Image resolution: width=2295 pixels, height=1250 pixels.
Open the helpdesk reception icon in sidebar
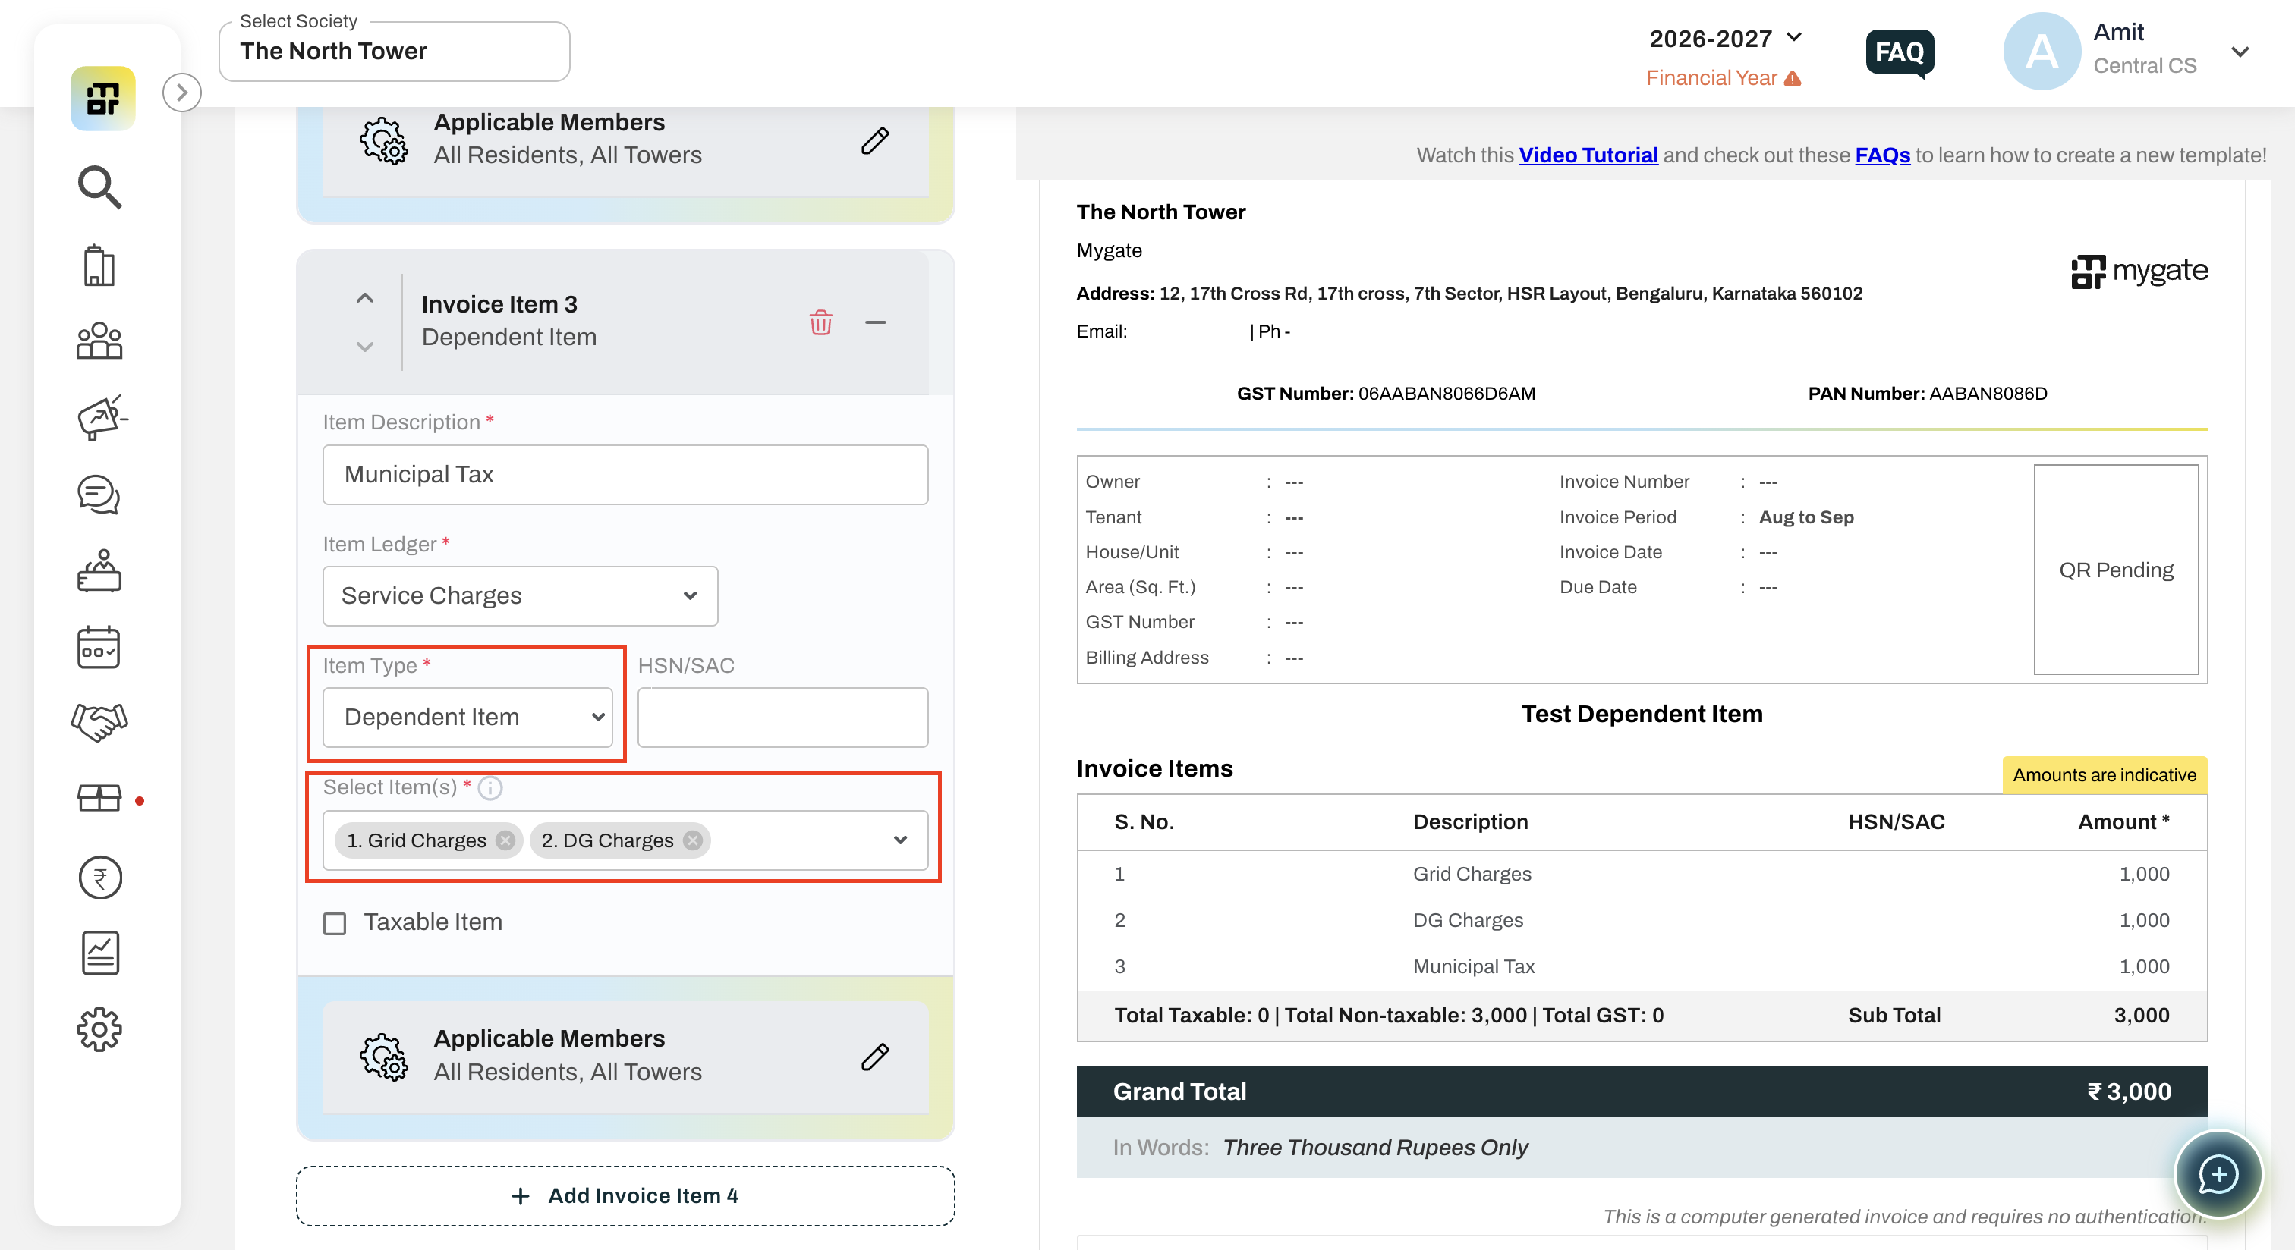pyautogui.click(x=99, y=570)
